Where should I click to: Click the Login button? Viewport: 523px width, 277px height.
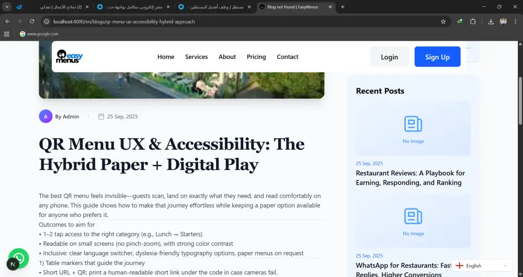(x=389, y=57)
